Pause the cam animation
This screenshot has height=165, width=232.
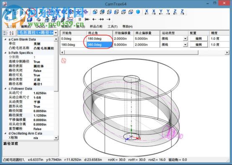[80, 19]
